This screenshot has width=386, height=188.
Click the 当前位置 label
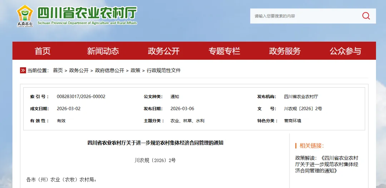pyautogui.click(x=38, y=70)
